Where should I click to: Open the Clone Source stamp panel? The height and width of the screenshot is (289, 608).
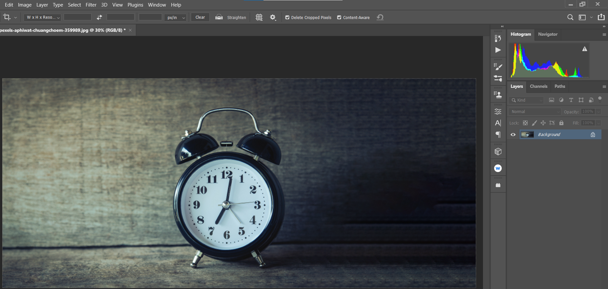[x=498, y=95]
